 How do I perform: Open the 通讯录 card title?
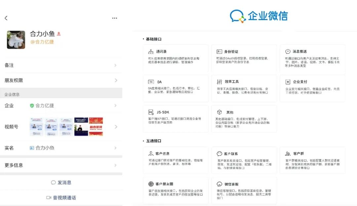[x=161, y=51]
